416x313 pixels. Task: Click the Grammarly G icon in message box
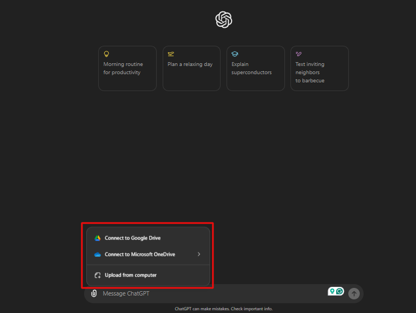(340, 291)
